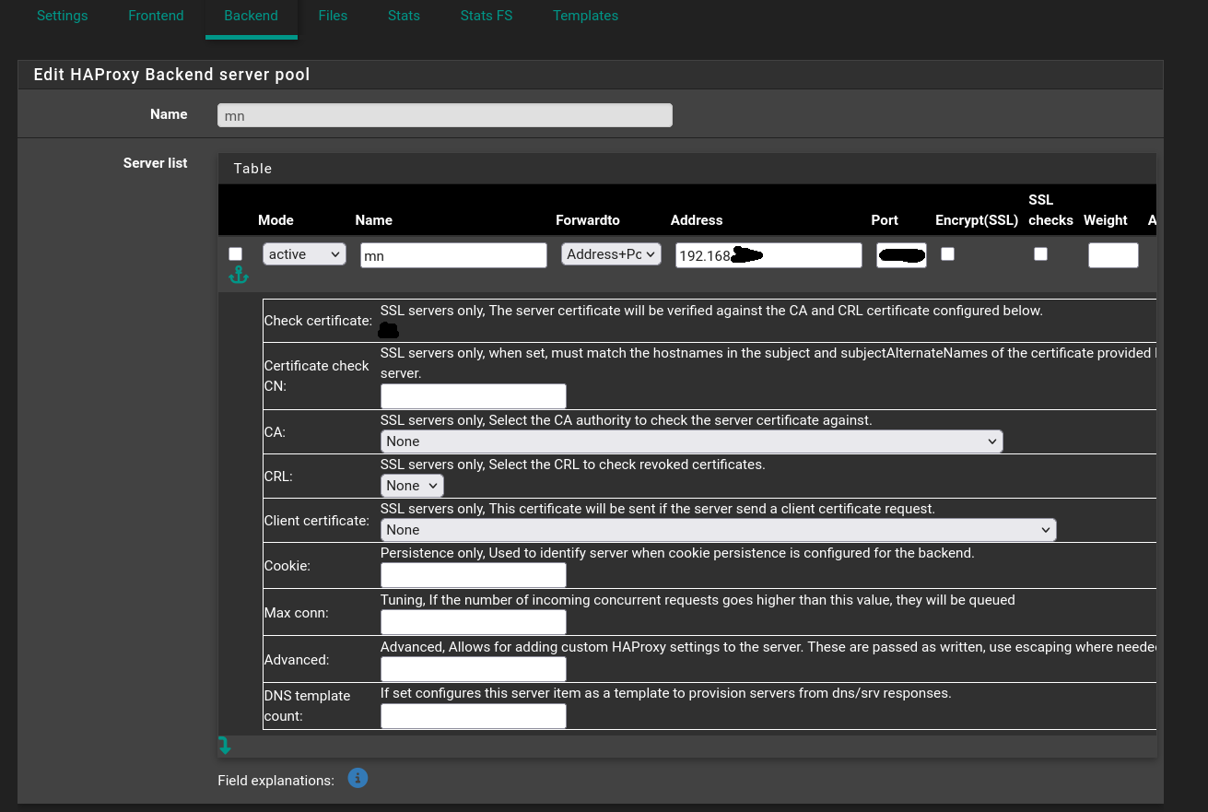Expand the Forwardto Address+Port dropdown
Screen dimensions: 1208x812
point(611,254)
